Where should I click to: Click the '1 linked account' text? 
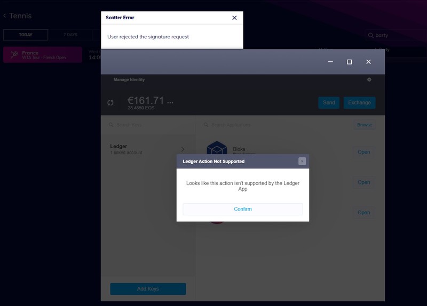tap(126, 152)
